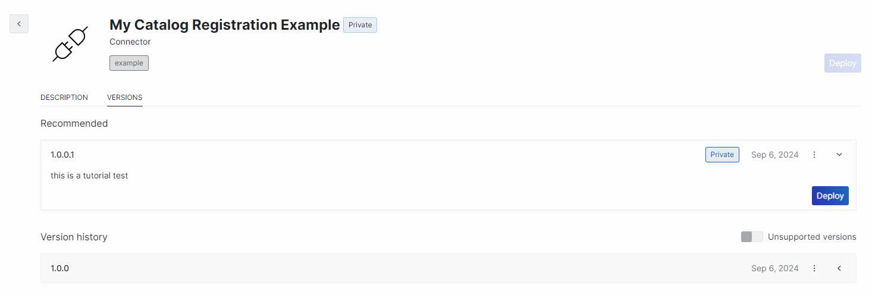The image size is (872, 298).
Task: Open the more options menu for version 1.0.0.1
Action: [814, 155]
